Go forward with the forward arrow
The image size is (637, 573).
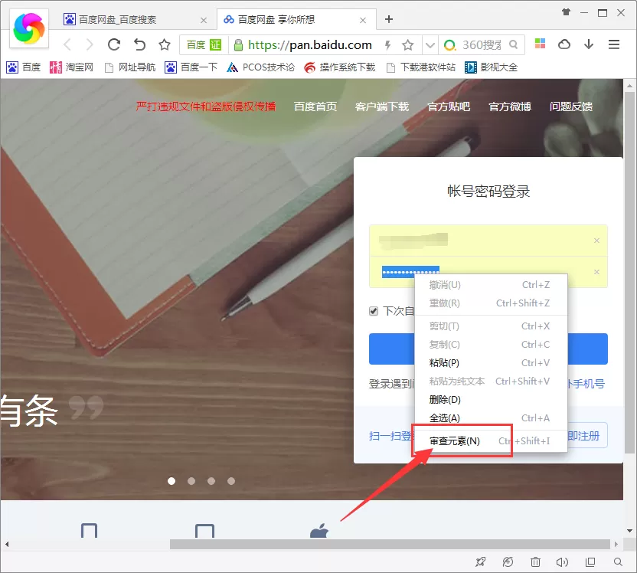click(x=90, y=44)
